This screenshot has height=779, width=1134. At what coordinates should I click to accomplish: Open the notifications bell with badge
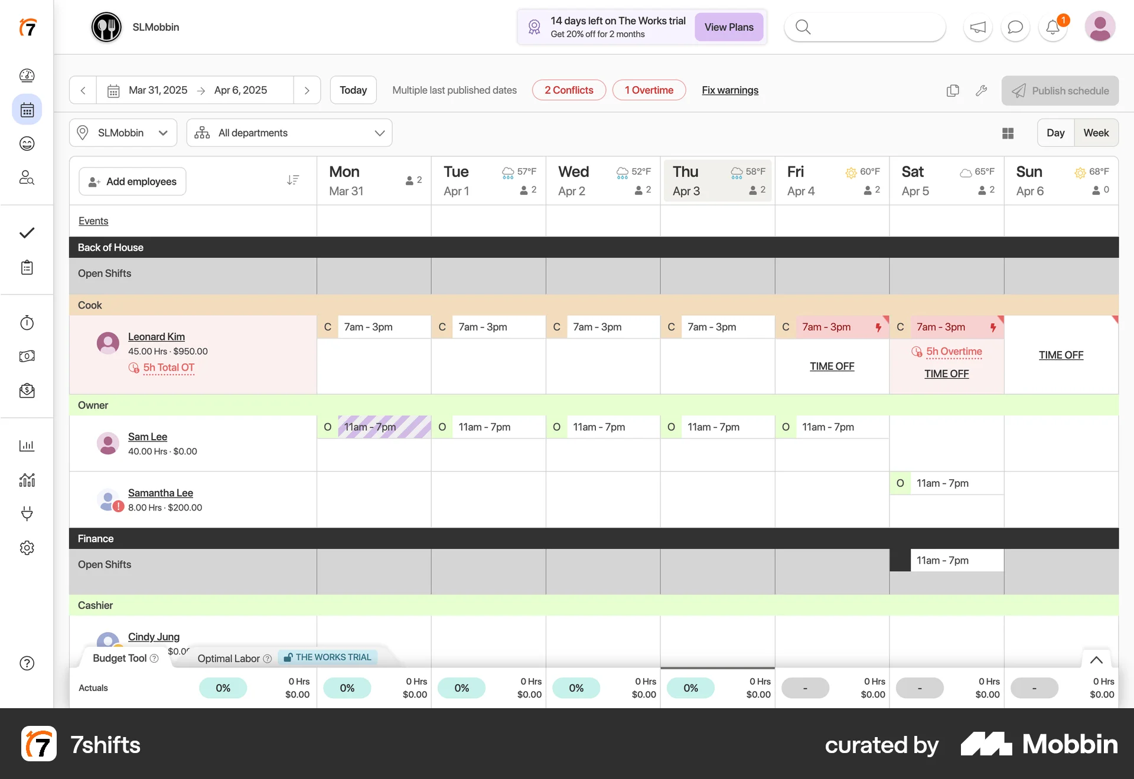click(x=1052, y=27)
